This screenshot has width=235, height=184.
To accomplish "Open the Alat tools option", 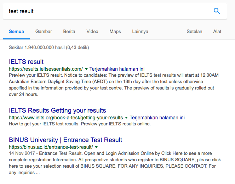I will click(x=217, y=32).
